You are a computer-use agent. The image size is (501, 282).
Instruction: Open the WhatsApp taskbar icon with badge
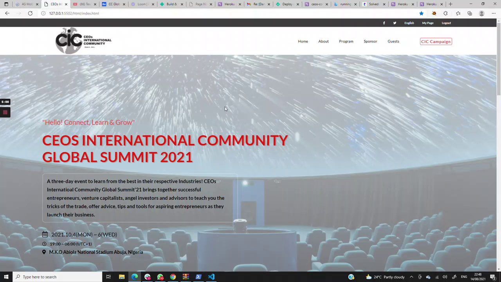point(160,277)
